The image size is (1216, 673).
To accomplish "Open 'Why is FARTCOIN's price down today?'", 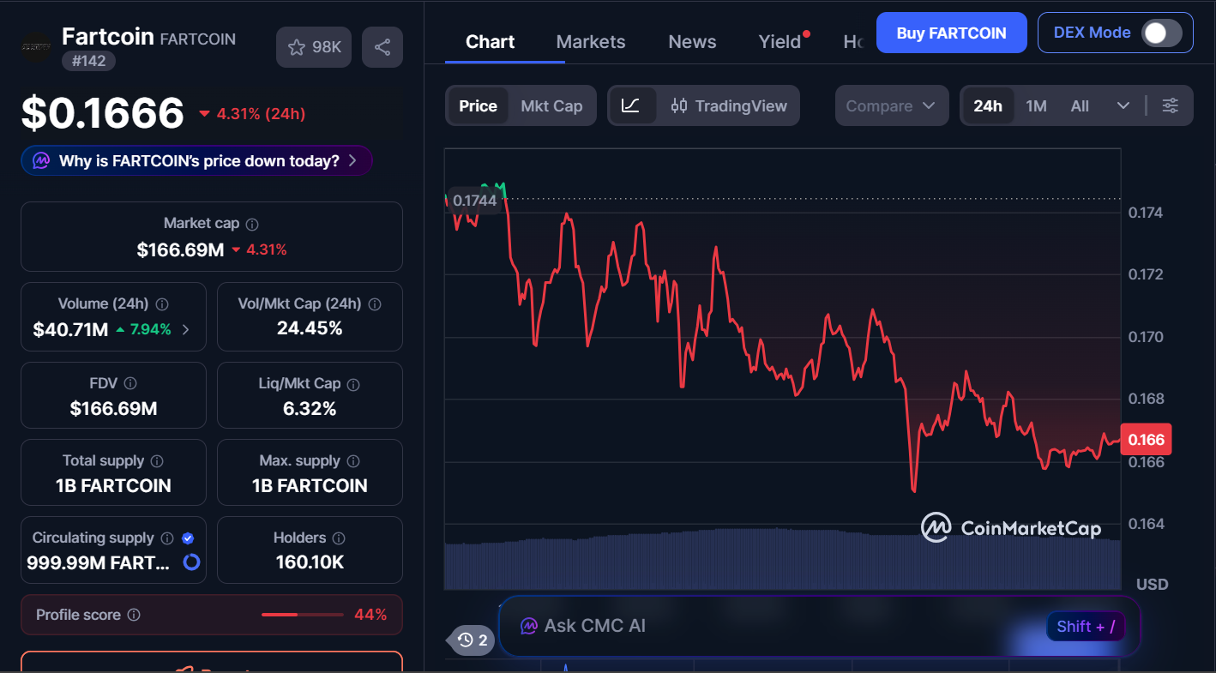I will pos(196,160).
